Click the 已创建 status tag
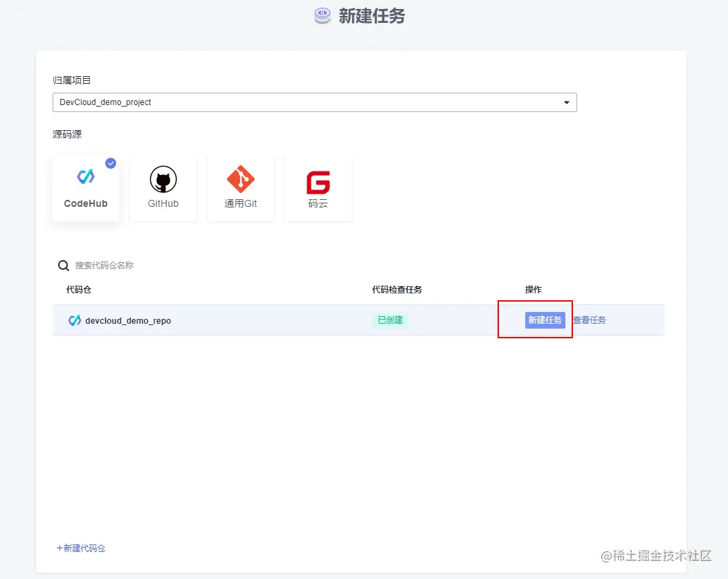Viewport: 728px width, 579px height. click(x=390, y=320)
